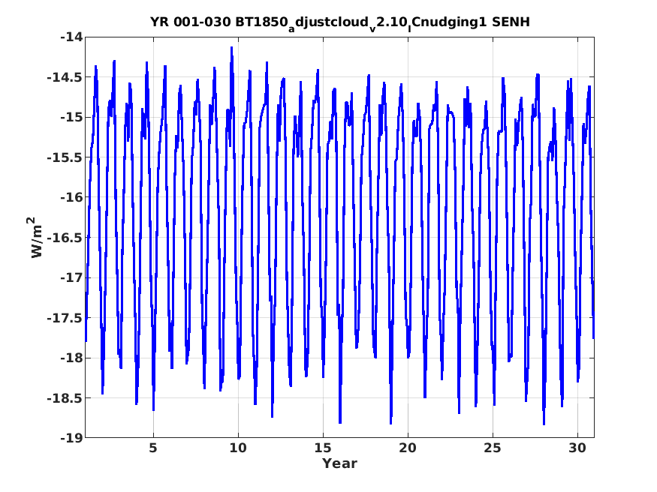Click the y-axis tick label '-18.5'
This screenshot has width=657, height=492.
point(65,397)
